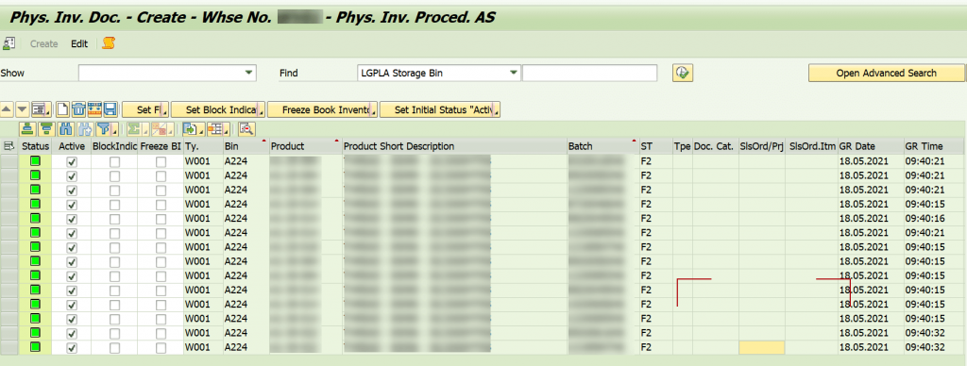Click the orange grid icon beside trash
This screenshot has height=366, width=967.
pyautogui.click(x=94, y=109)
